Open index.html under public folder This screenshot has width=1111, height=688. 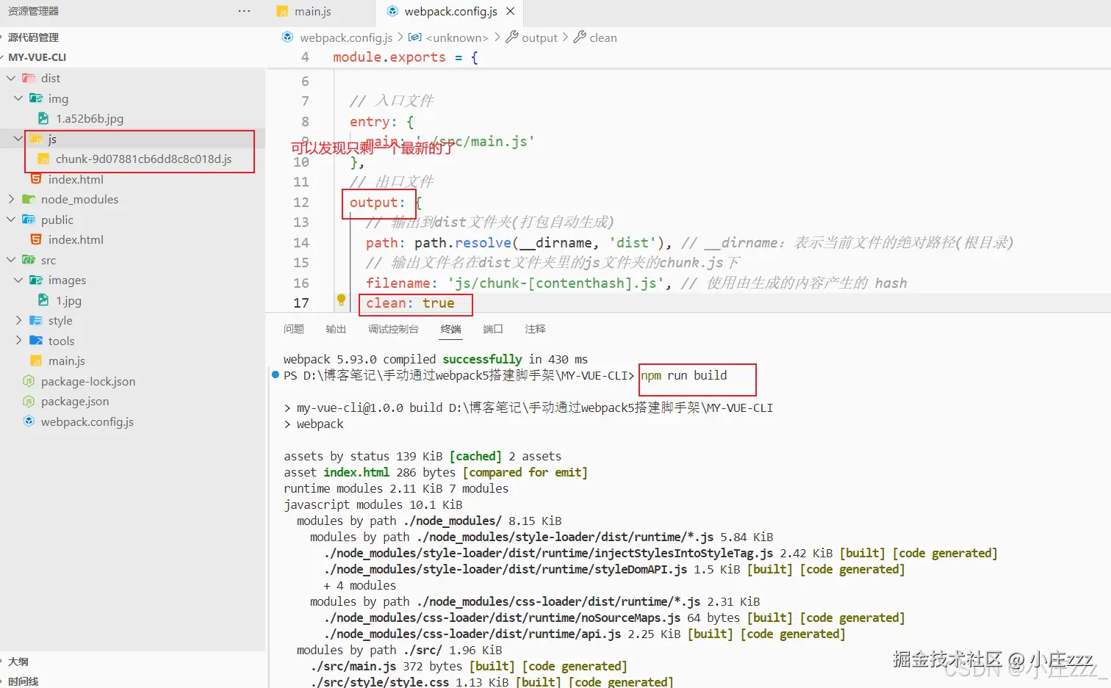[76, 239]
